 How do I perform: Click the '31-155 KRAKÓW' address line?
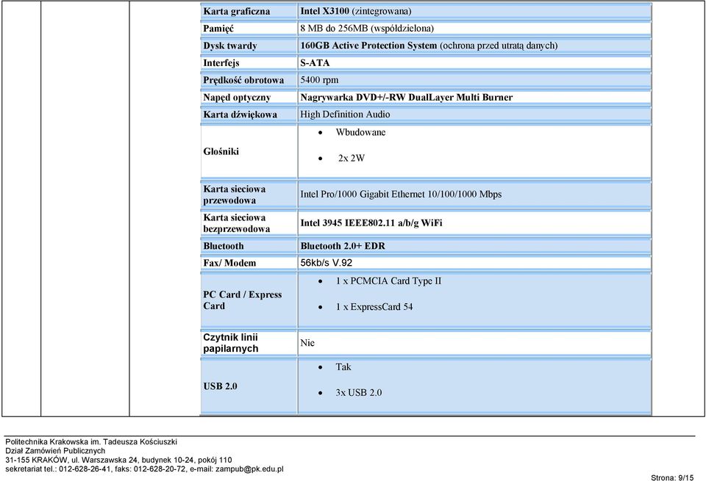(118, 460)
